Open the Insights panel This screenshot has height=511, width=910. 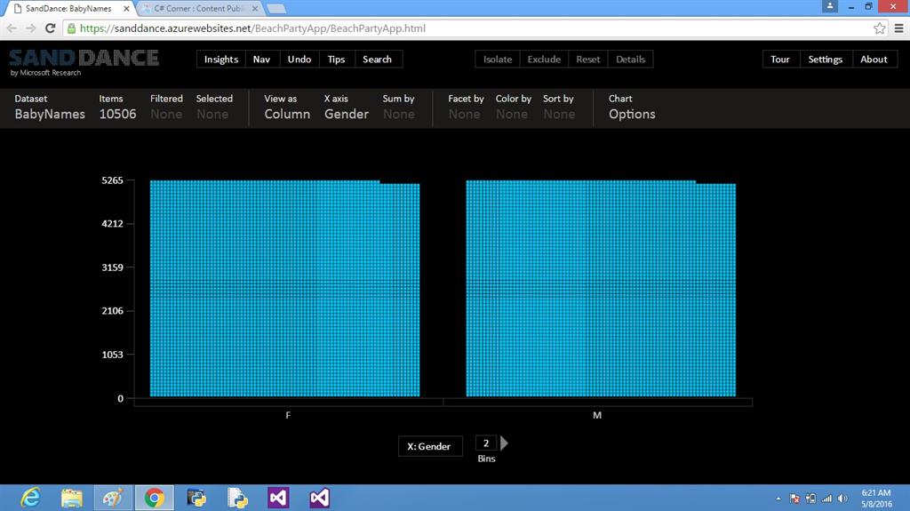[221, 60]
